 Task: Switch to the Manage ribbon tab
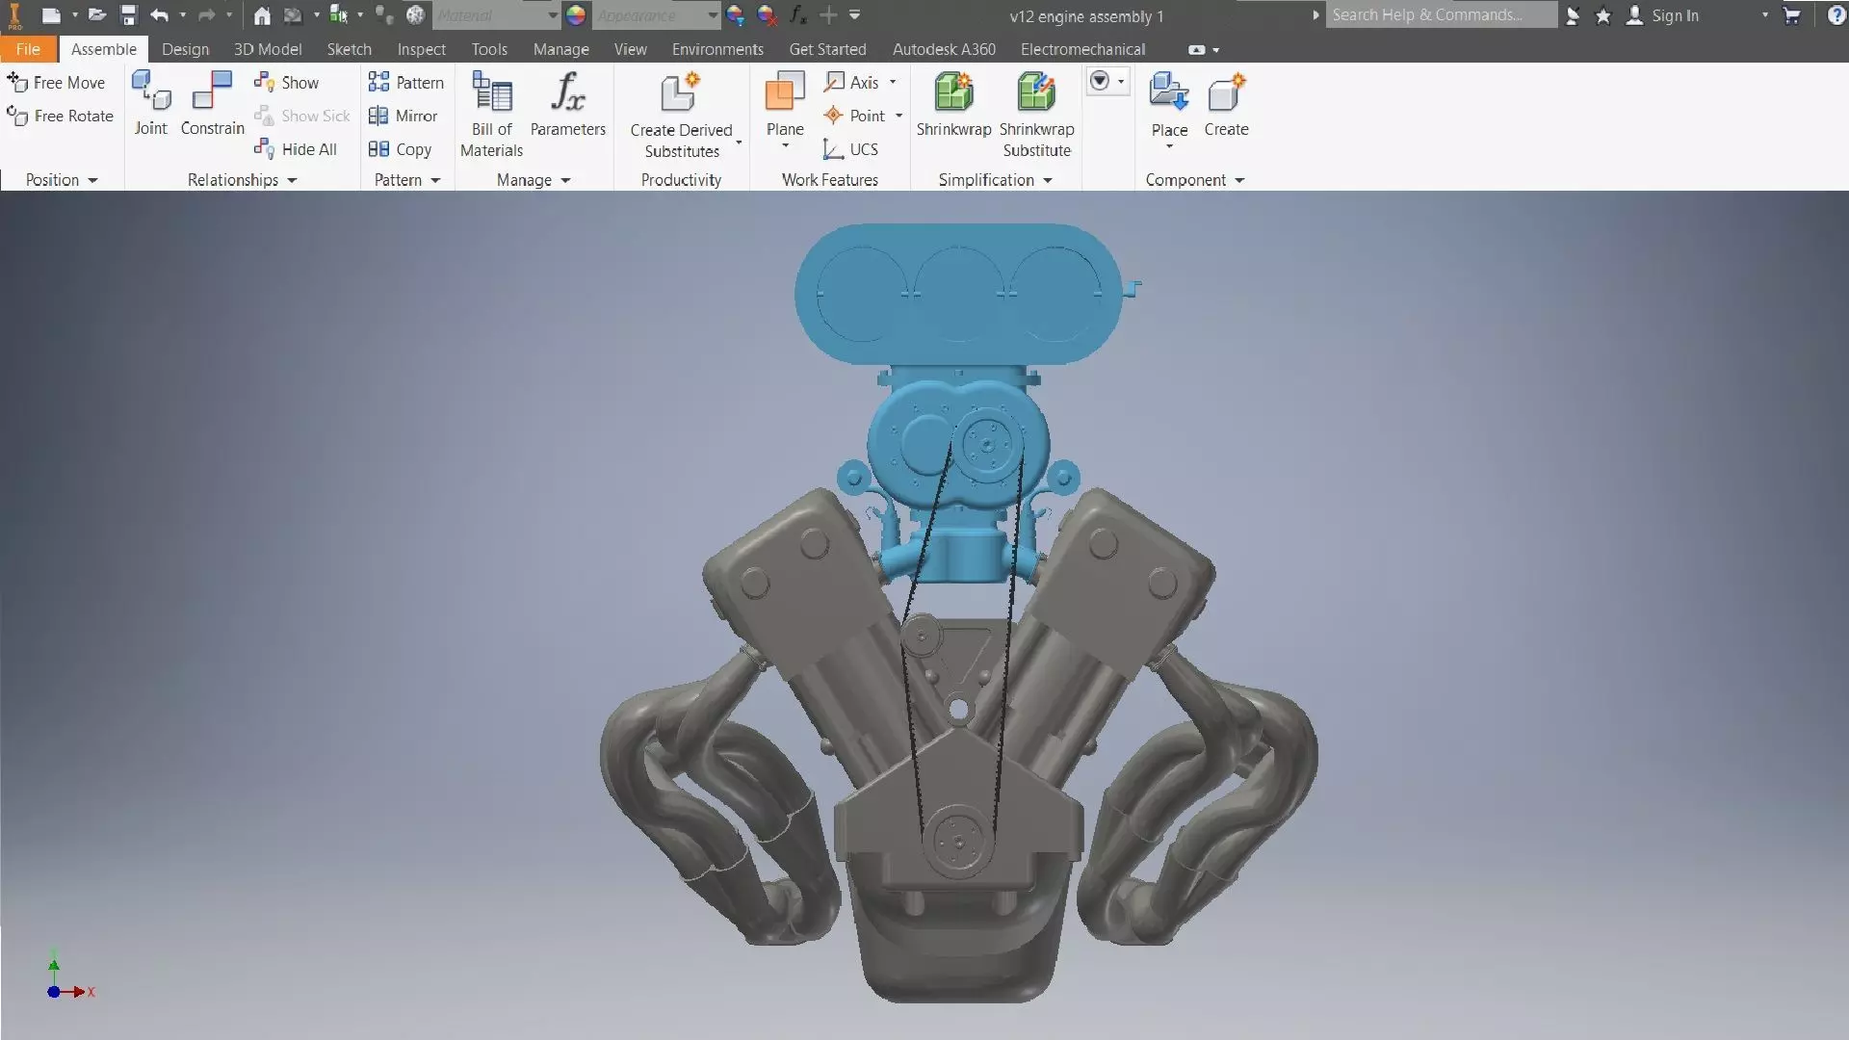(x=560, y=49)
